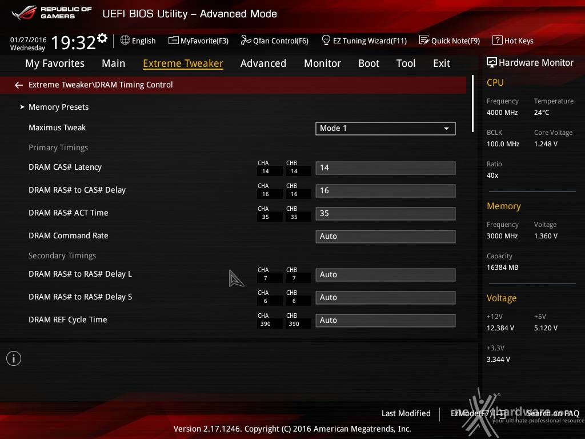585x439 pixels.
Task: Click the language globe icon
Action: coord(125,40)
